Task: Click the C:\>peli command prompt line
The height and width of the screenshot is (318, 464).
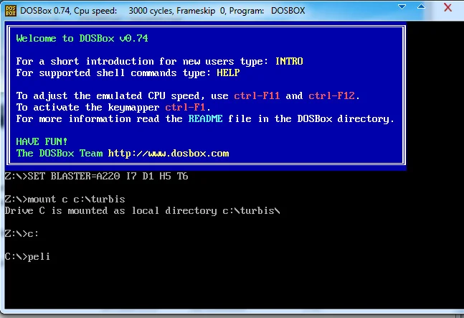Action: coord(27,256)
